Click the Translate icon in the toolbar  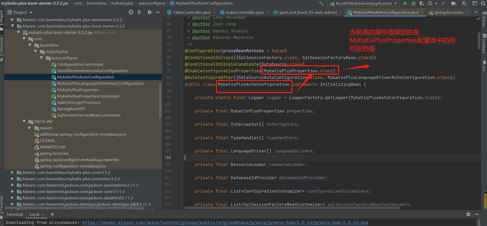[x=464, y=3]
